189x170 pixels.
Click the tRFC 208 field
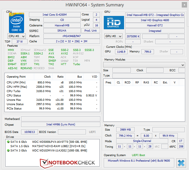pos(181,147)
